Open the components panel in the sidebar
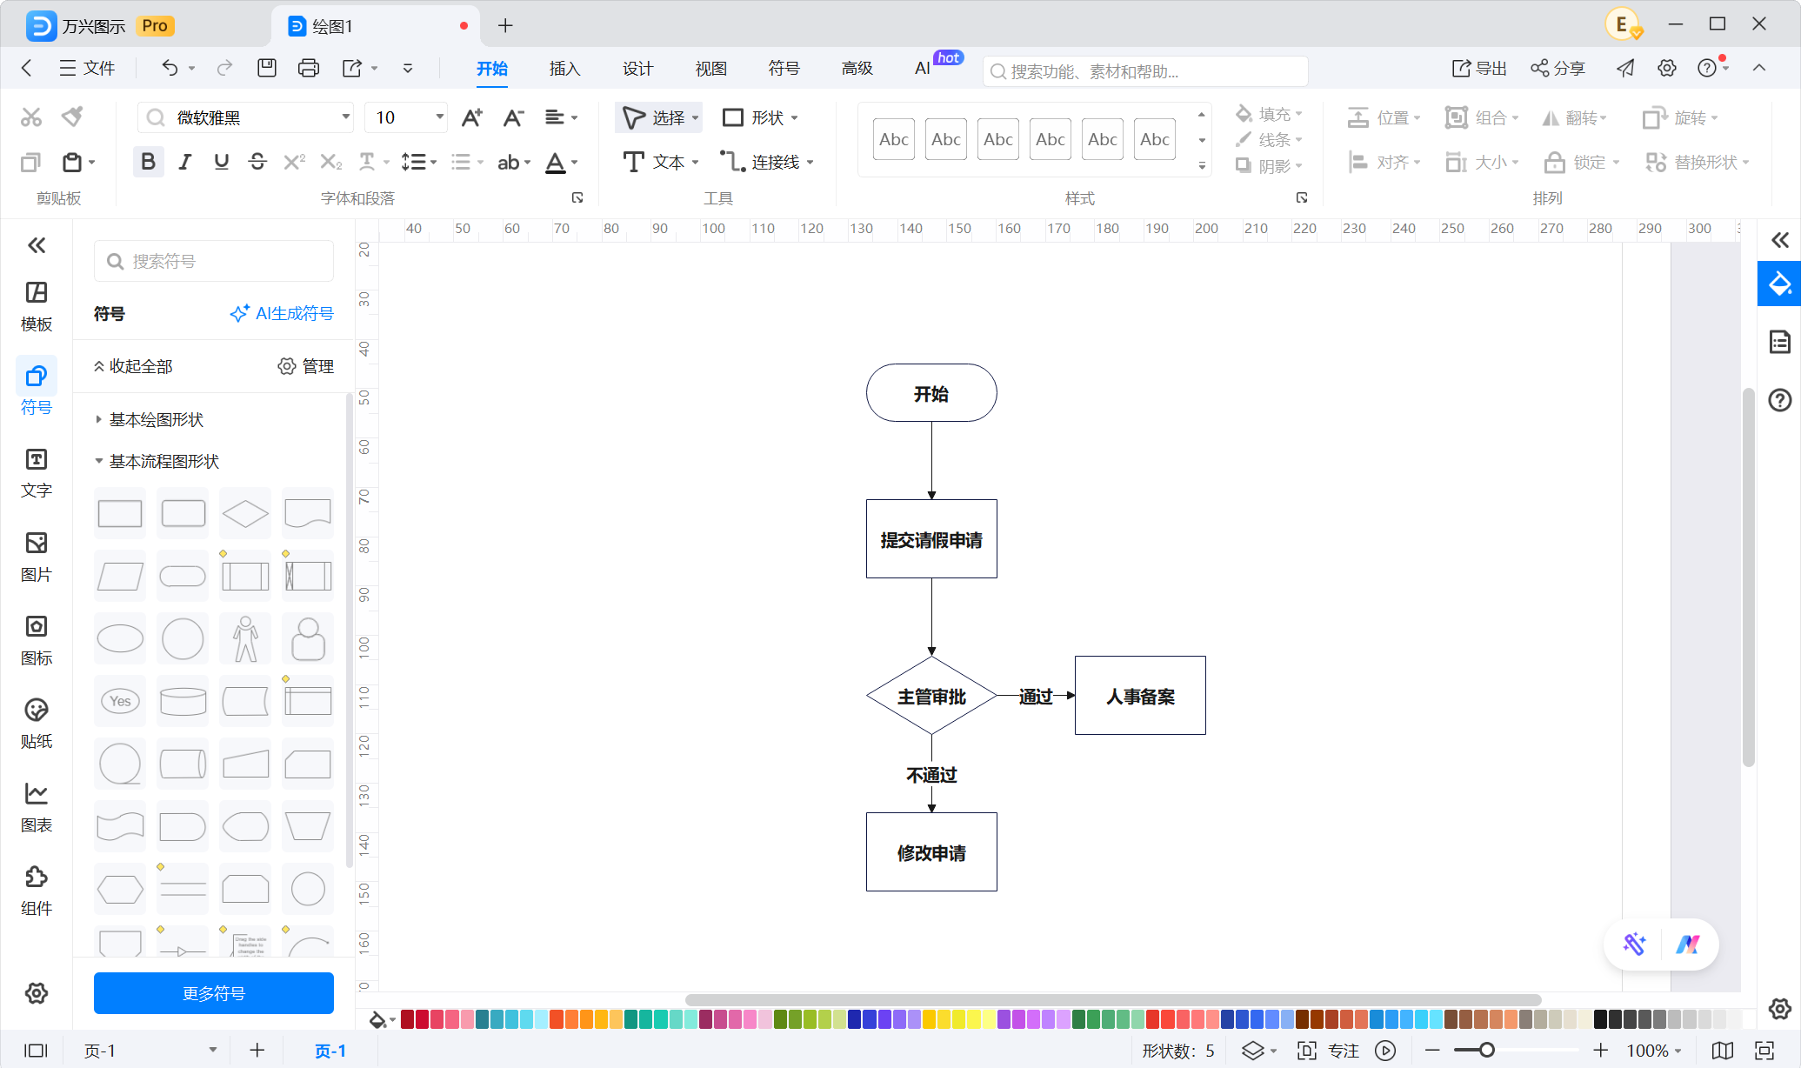 (37, 891)
